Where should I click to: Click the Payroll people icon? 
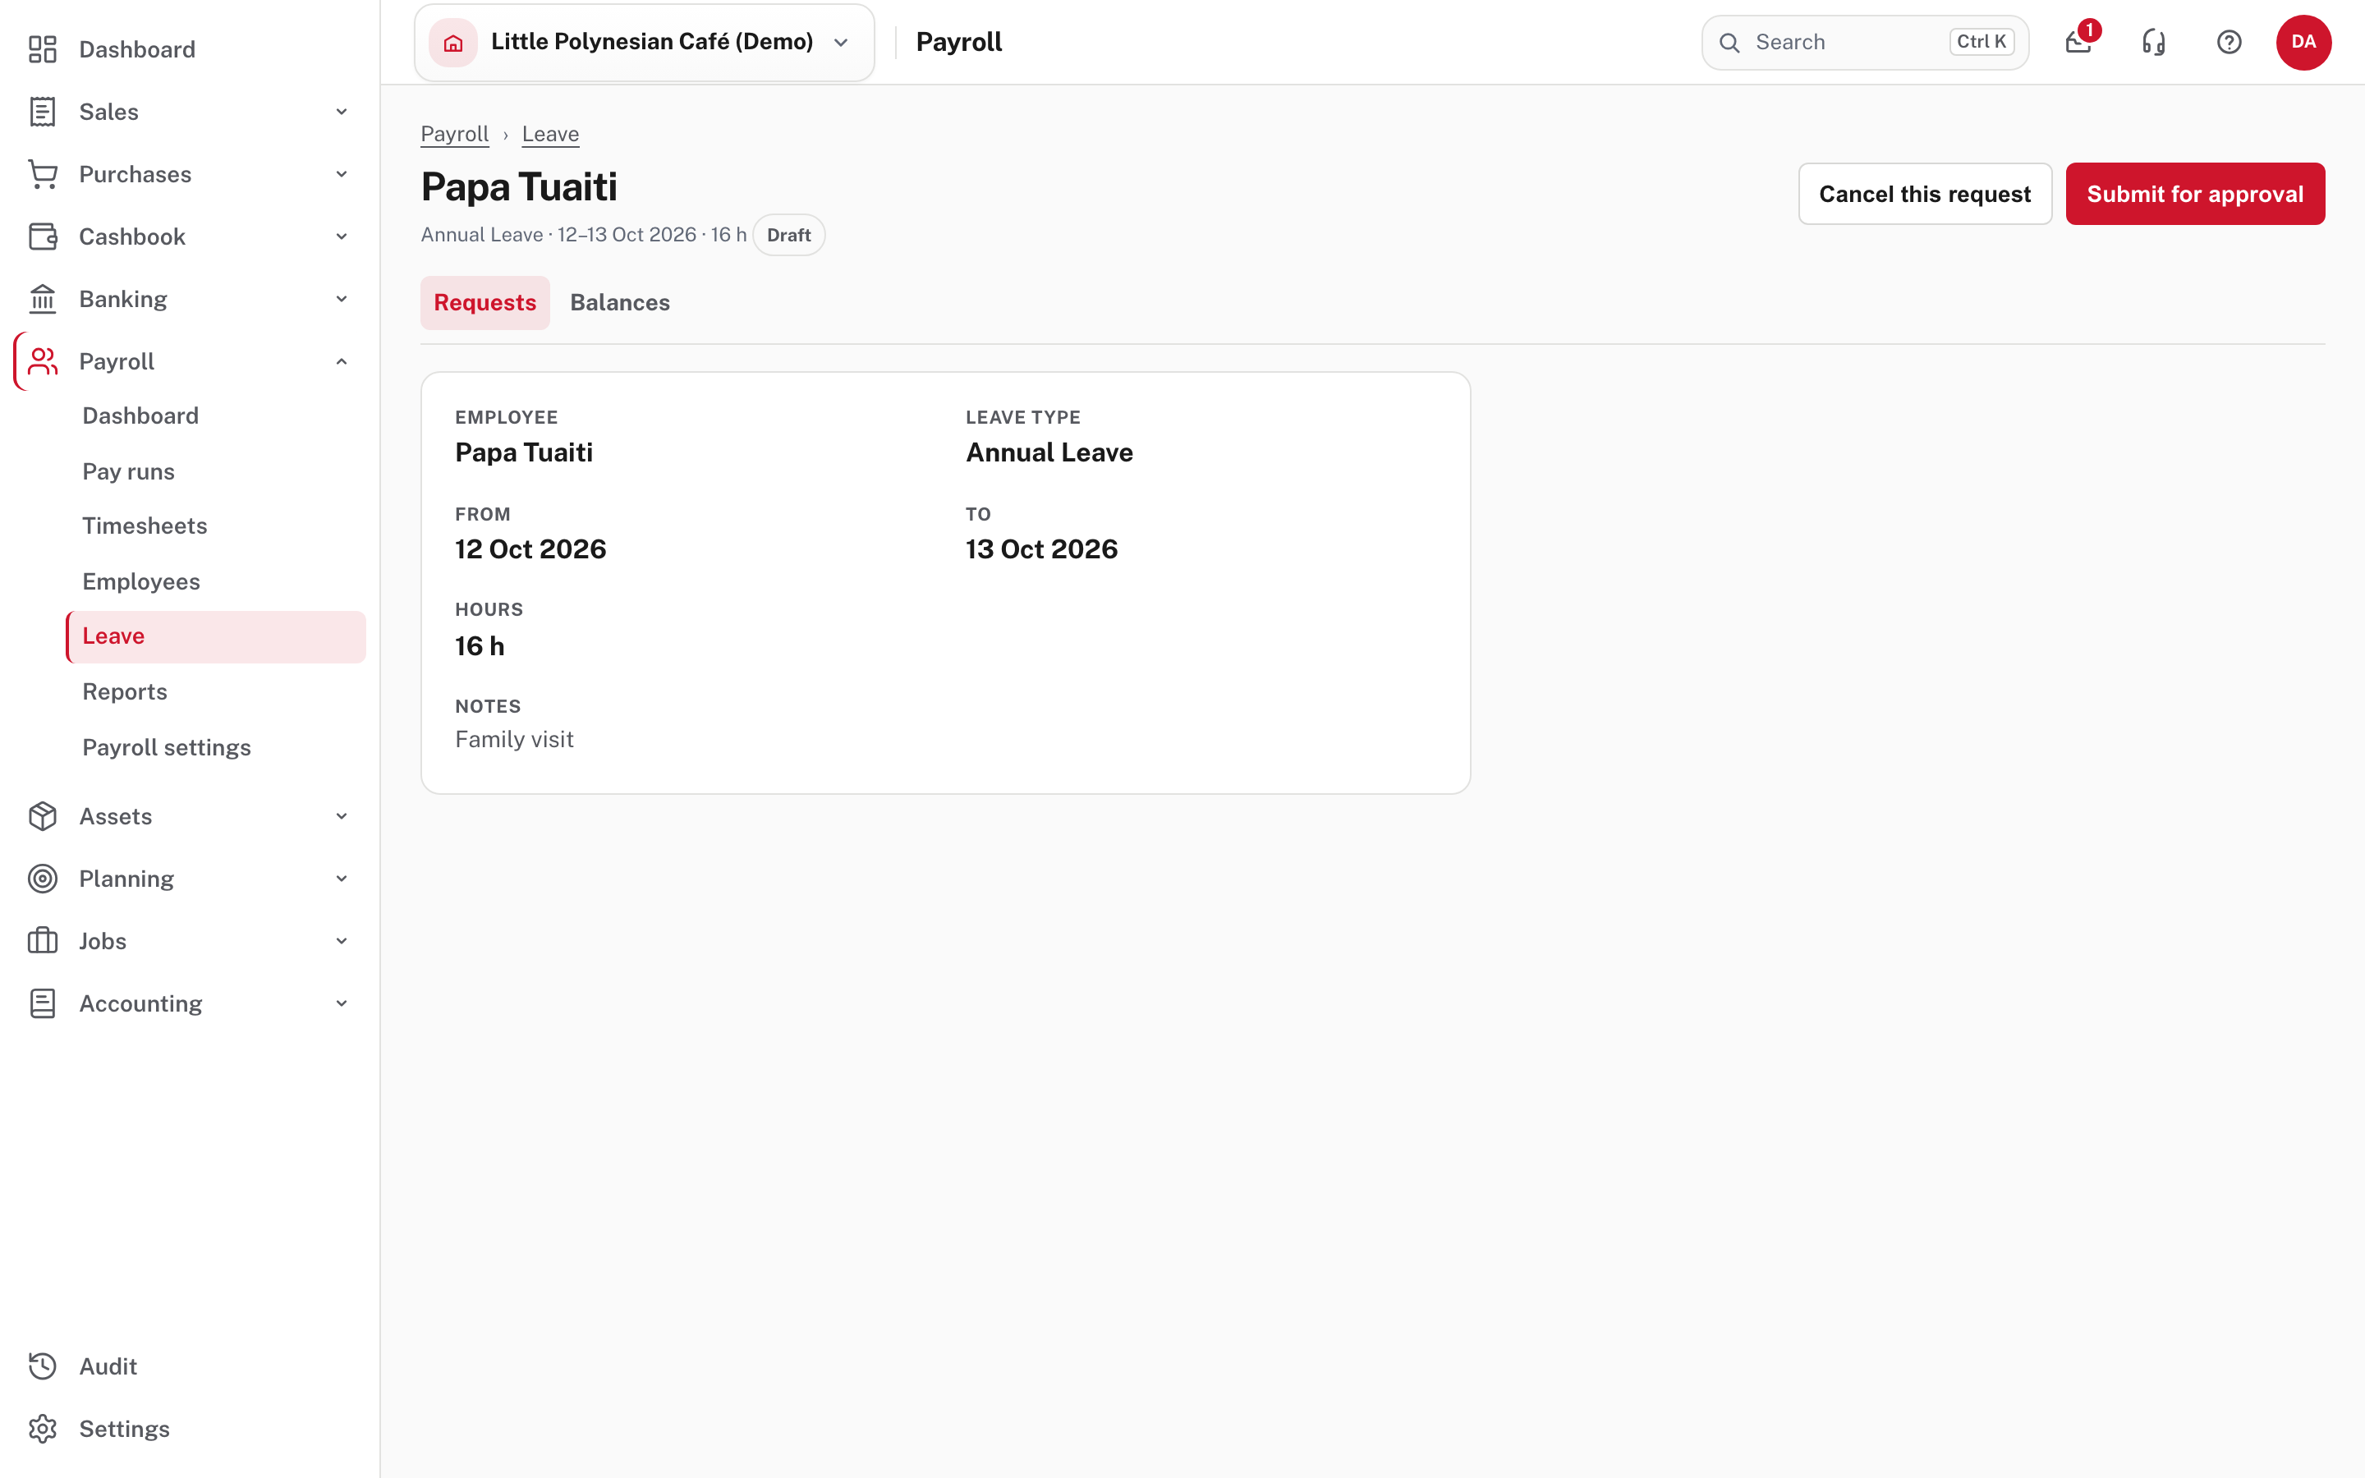pyautogui.click(x=42, y=361)
